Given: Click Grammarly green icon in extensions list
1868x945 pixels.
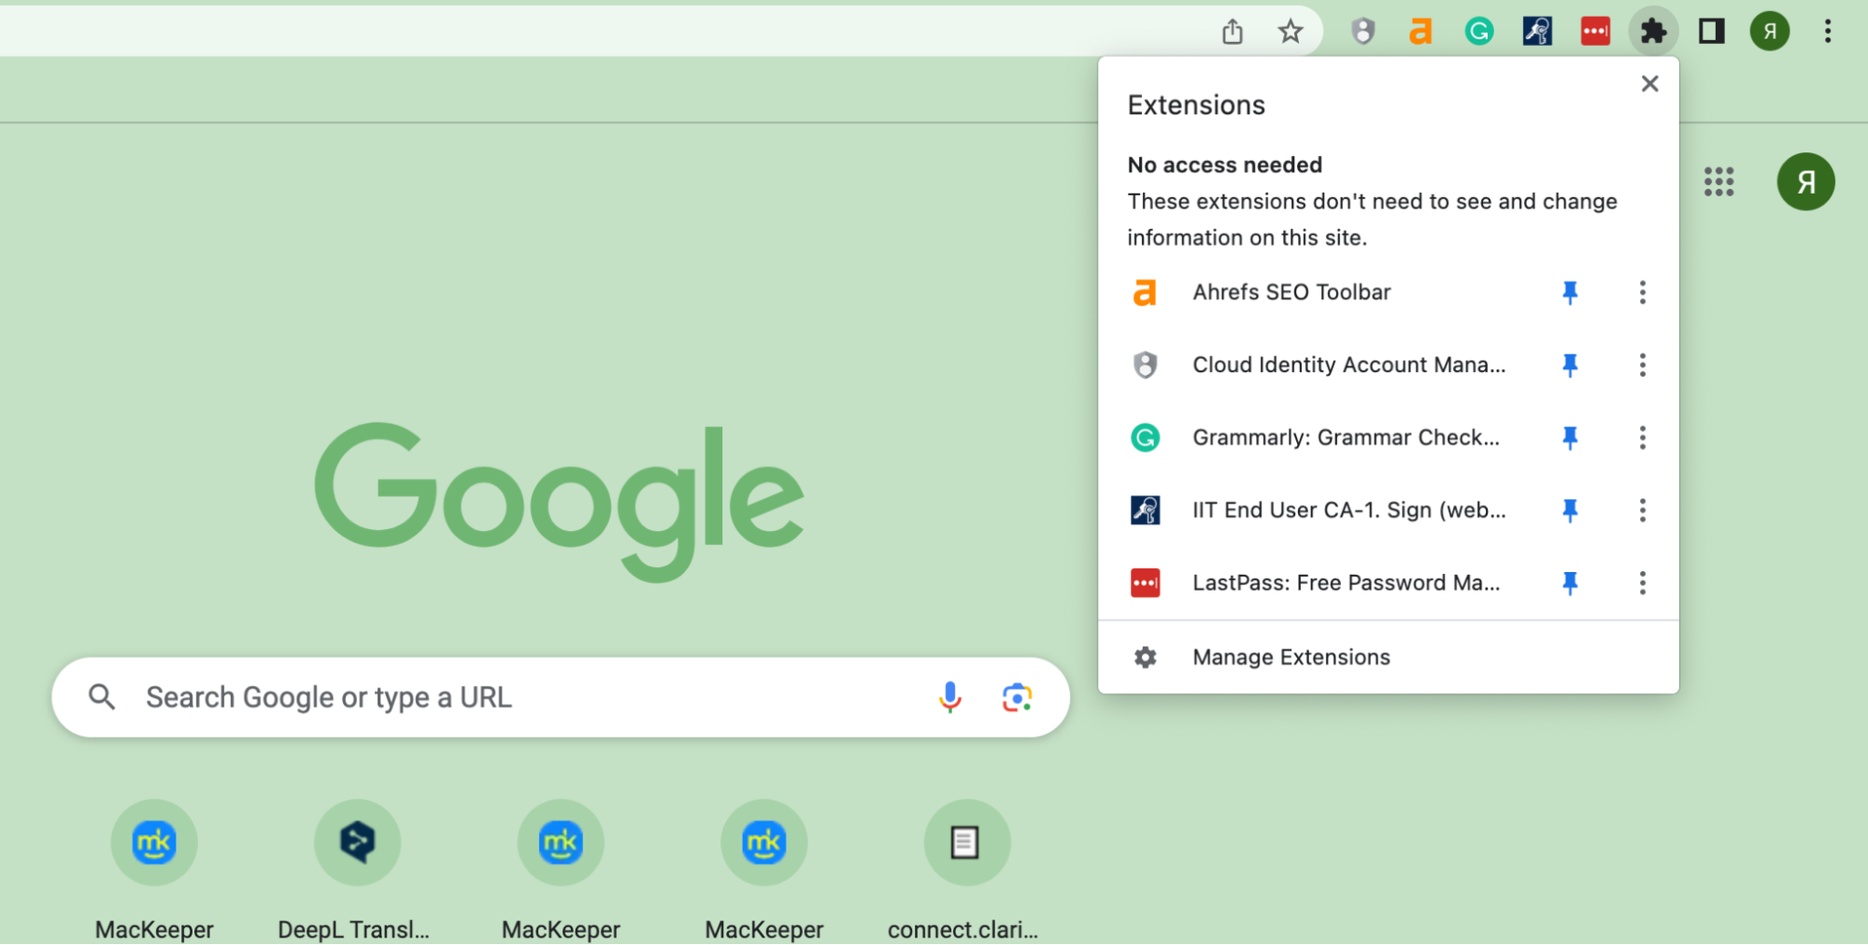Looking at the screenshot, I should coord(1145,437).
